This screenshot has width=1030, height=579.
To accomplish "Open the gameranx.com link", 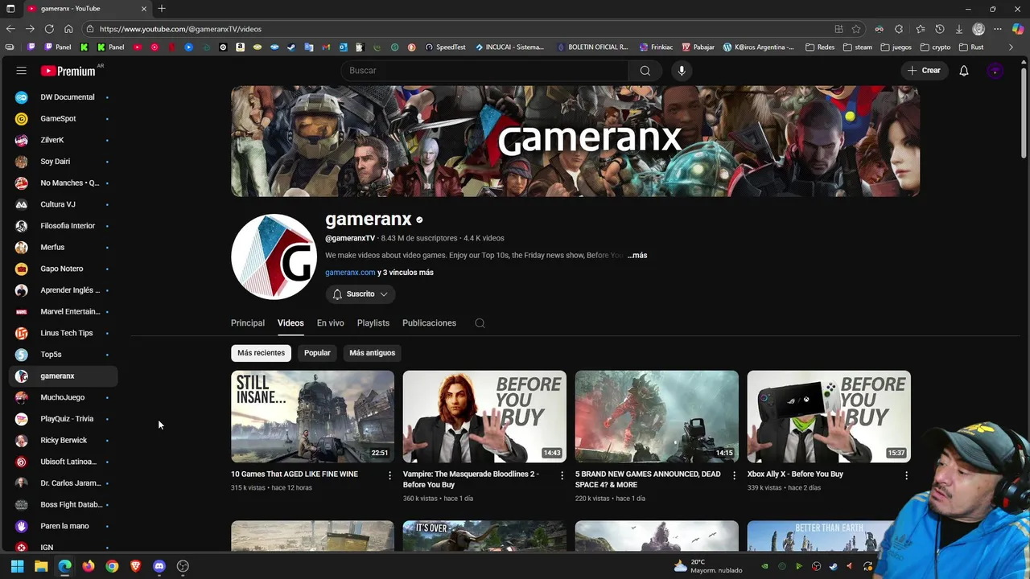I will [x=350, y=273].
